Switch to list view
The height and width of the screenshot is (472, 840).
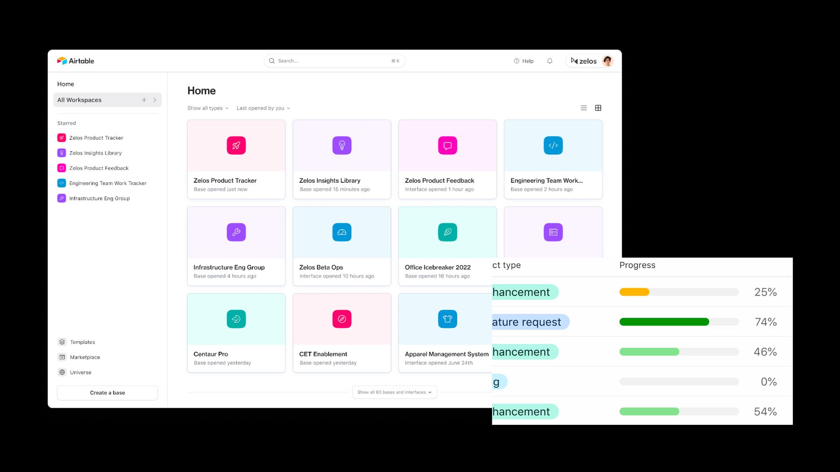(584, 108)
